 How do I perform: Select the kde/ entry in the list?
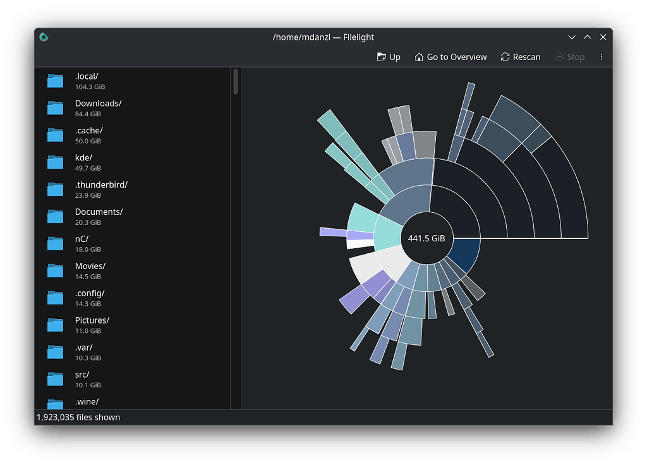tap(83, 162)
